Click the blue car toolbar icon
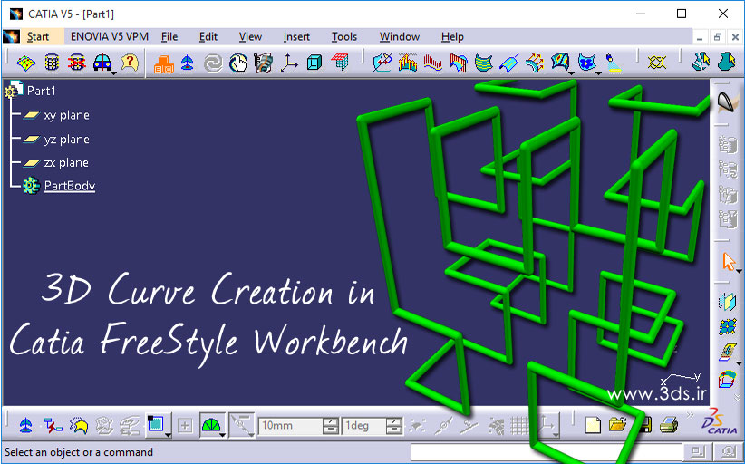745x464 pixels. click(102, 63)
